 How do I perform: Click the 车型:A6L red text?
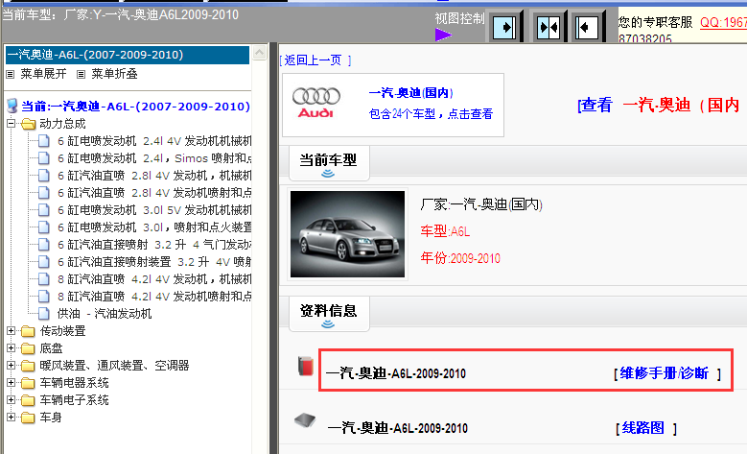pyautogui.click(x=445, y=231)
